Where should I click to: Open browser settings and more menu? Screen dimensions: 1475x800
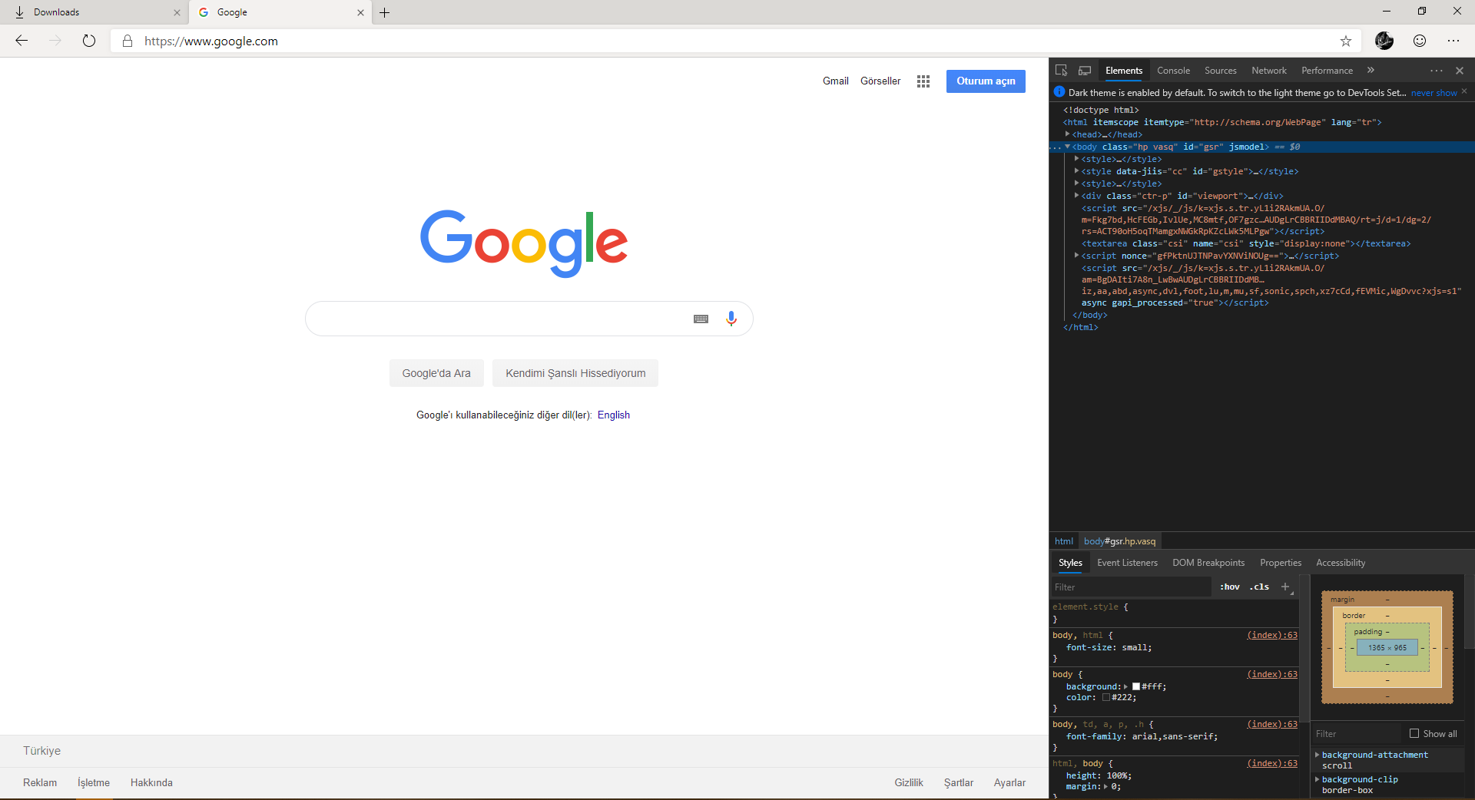[x=1453, y=41]
